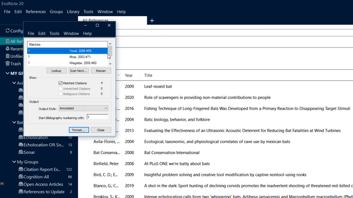The width and height of the screenshot is (353, 198).
Task: Open the Edit menu in the dialog window
Action: 42,33
